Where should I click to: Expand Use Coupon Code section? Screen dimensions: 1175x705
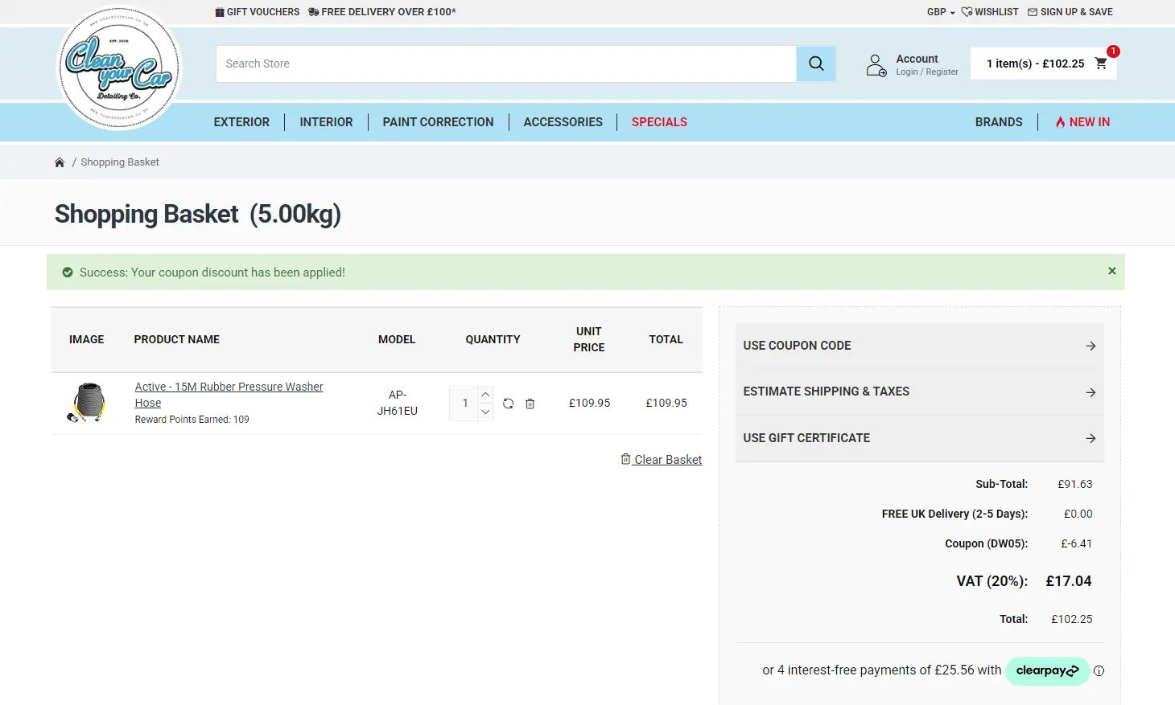click(919, 346)
